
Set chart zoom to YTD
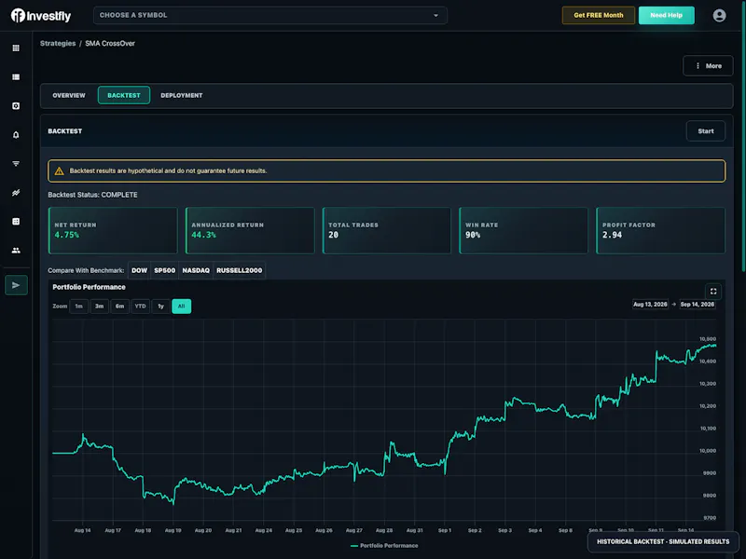tap(141, 307)
